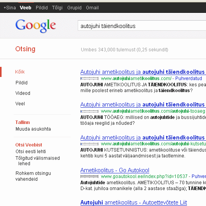Image resolution: width=206 pixels, height=206 pixels.
Task: Open the Ametikoolitus - Go Autokool result
Action: tap(115, 170)
